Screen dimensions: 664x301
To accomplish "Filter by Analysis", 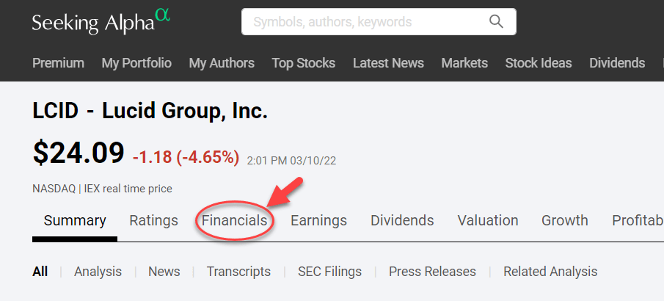I will (x=98, y=272).
